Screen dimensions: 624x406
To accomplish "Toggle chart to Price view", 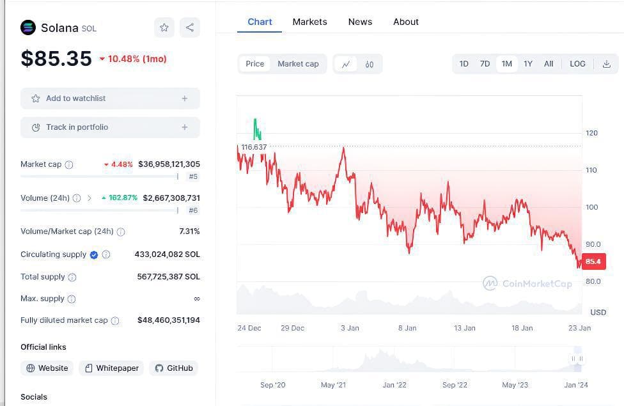I will point(255,64).
